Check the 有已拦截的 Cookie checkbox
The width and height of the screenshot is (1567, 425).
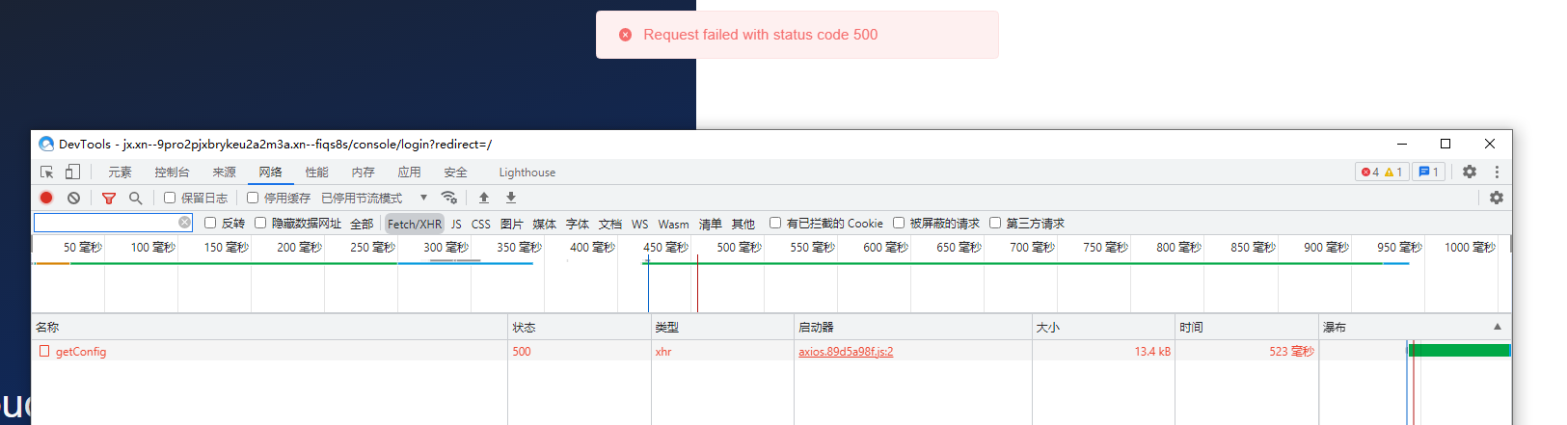click(775, 223)
